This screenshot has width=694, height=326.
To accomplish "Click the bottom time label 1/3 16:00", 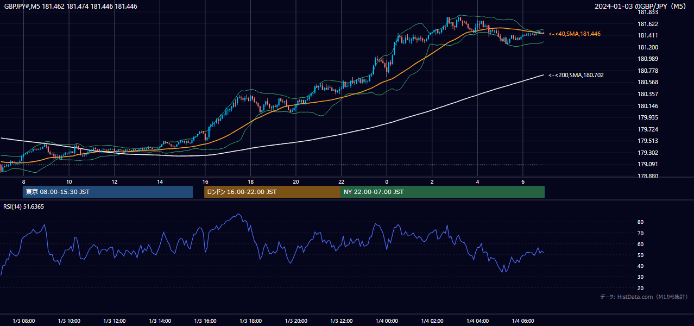I will (x=205, y=321).
